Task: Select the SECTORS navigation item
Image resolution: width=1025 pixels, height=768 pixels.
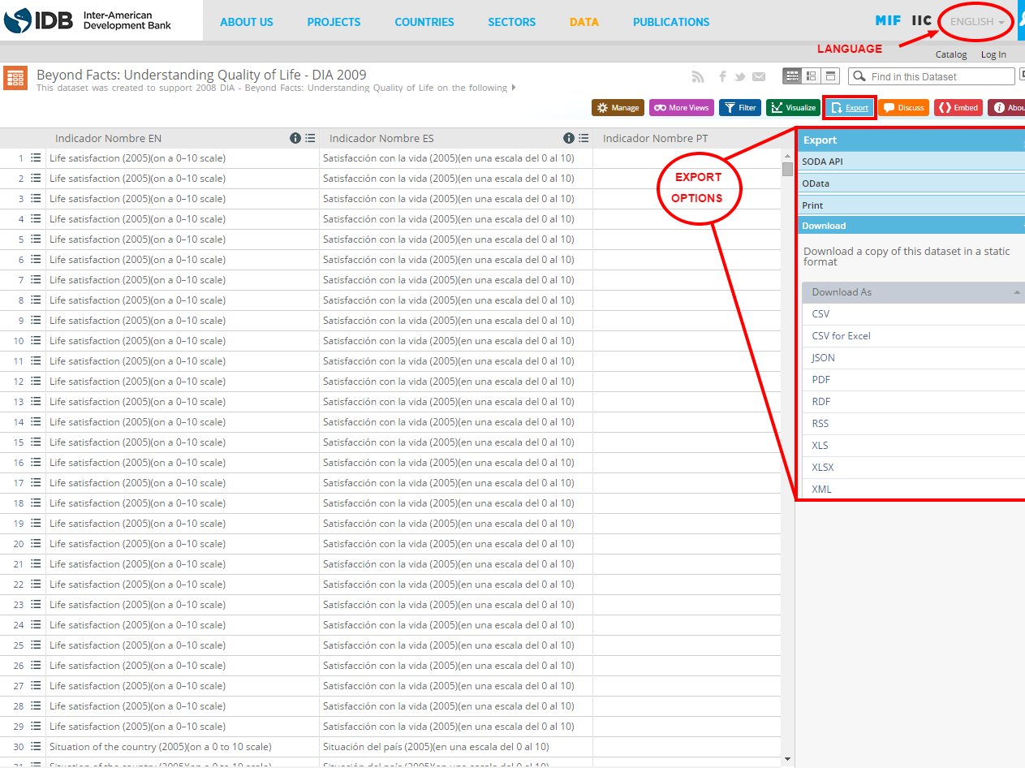Action: pyautogui.click(x=511, y=22)
